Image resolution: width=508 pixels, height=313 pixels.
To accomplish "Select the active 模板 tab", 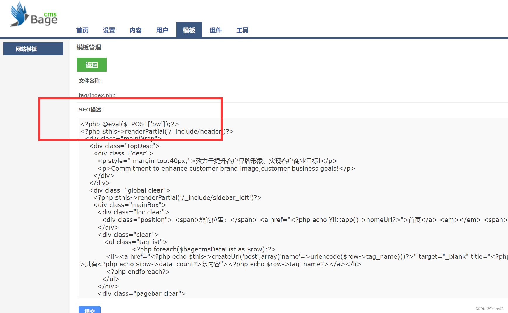I will click(x=189, y=30).
